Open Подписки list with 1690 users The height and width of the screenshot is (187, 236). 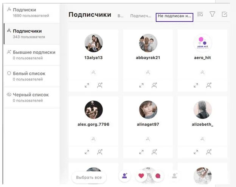(x=32, y=12)
